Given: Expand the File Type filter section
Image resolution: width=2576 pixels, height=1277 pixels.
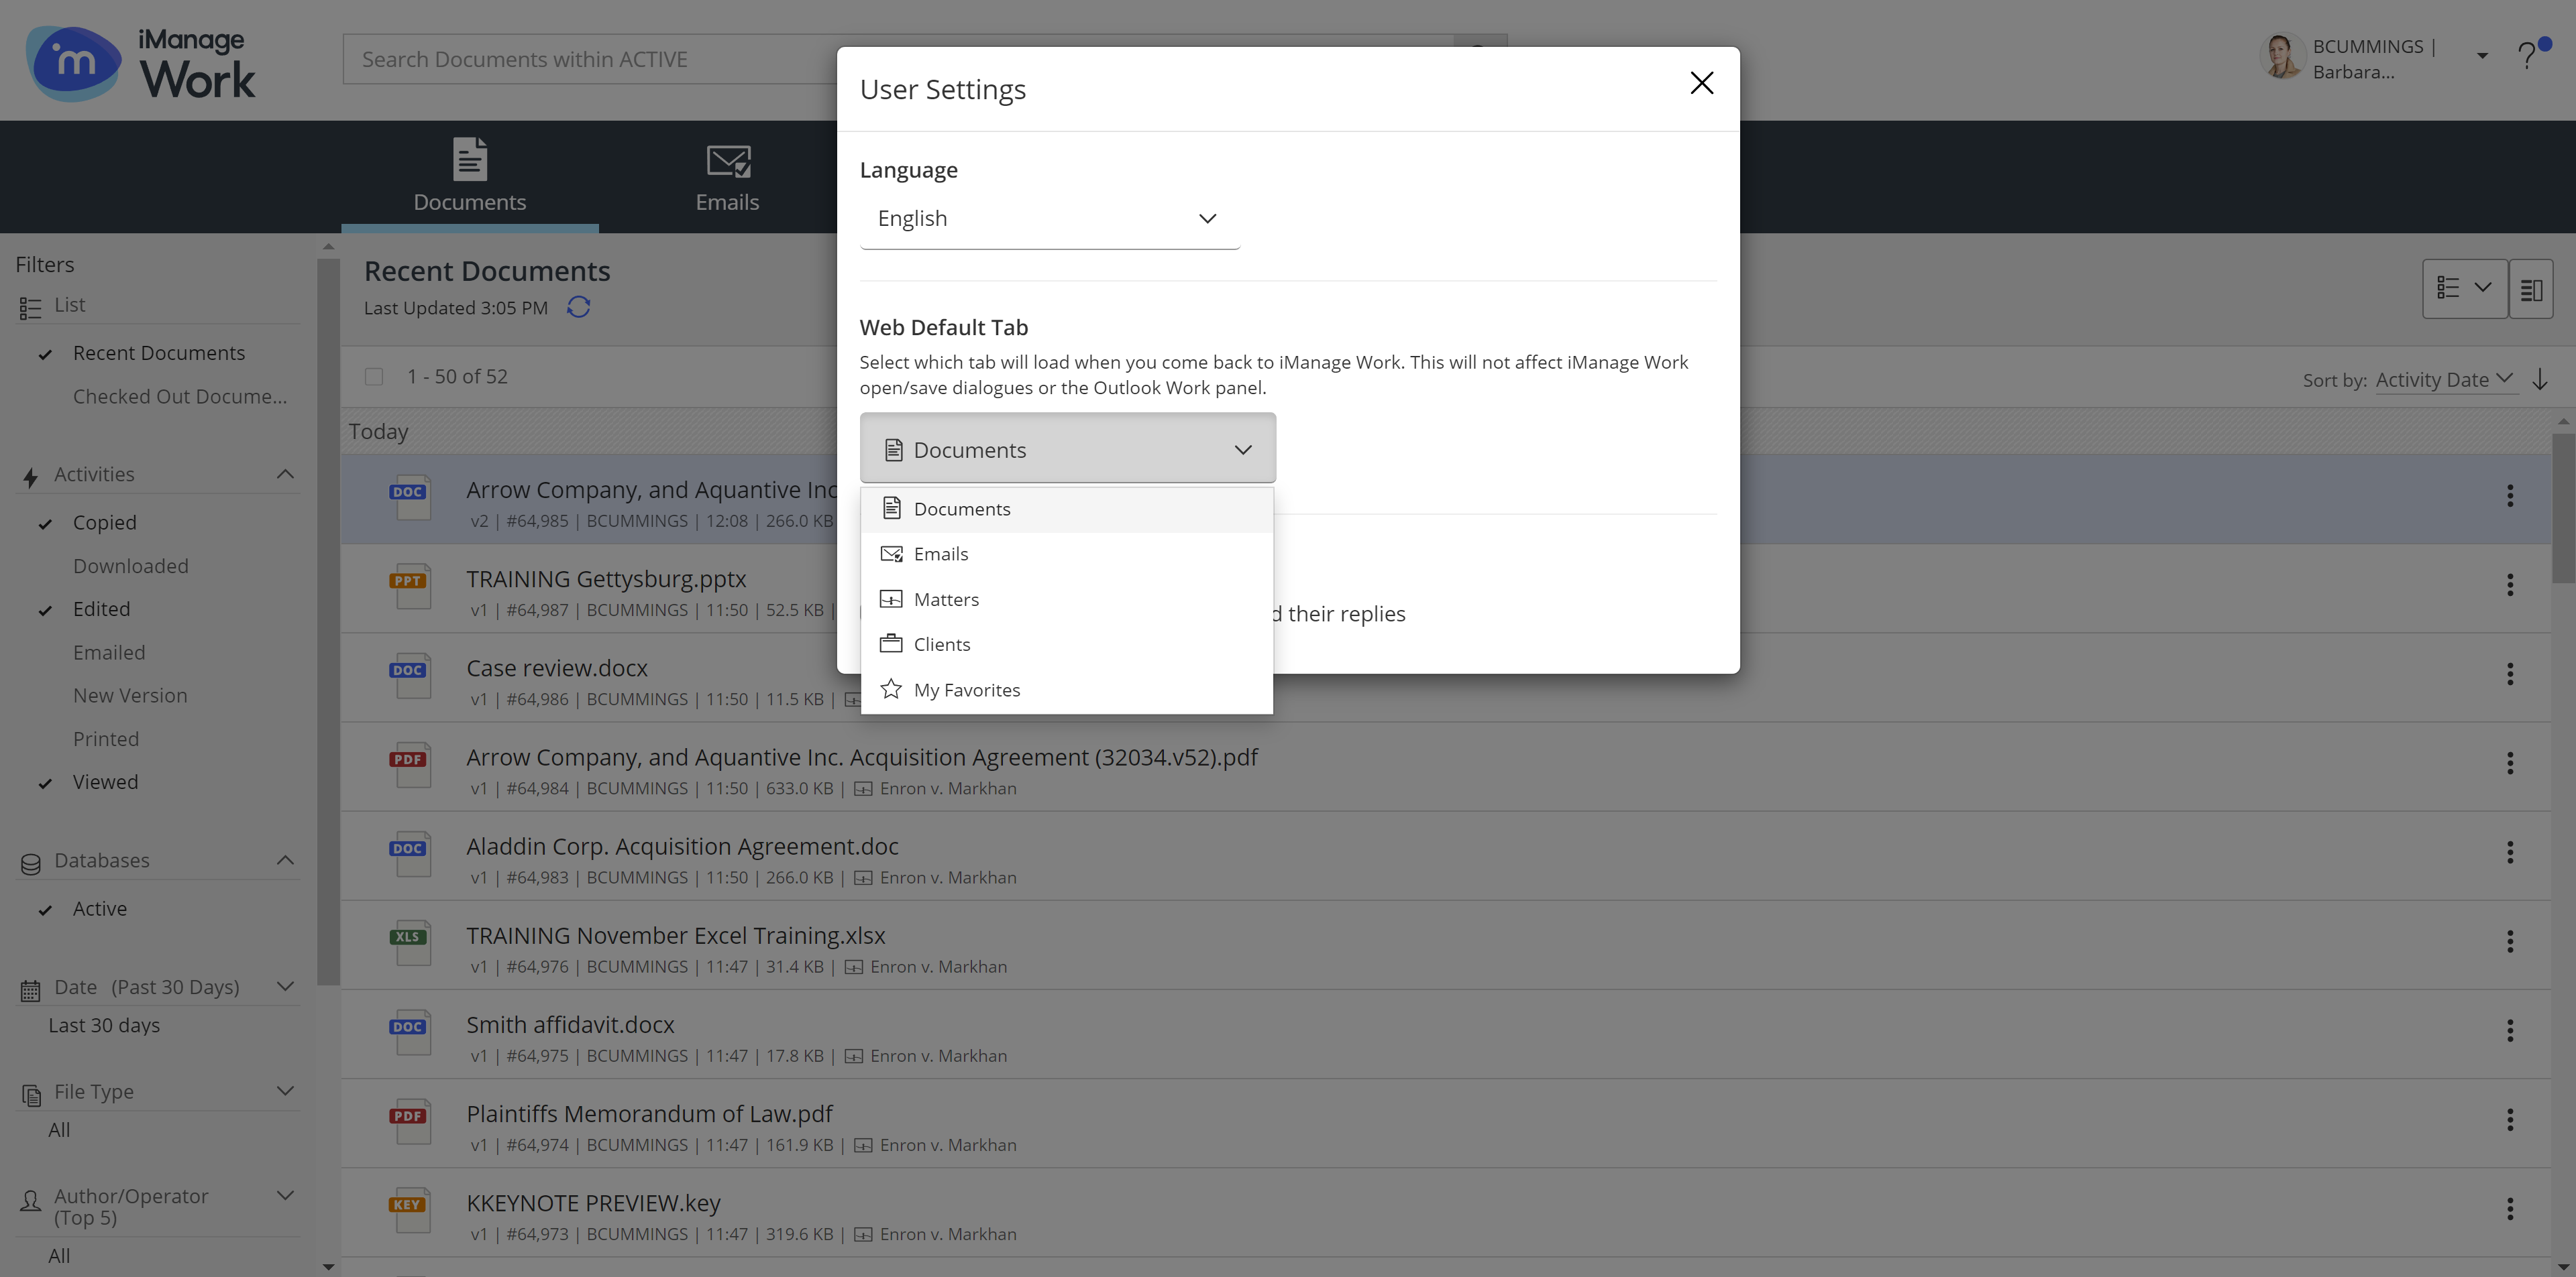Looking at the screenshot, I should [x=285, y=1091].
